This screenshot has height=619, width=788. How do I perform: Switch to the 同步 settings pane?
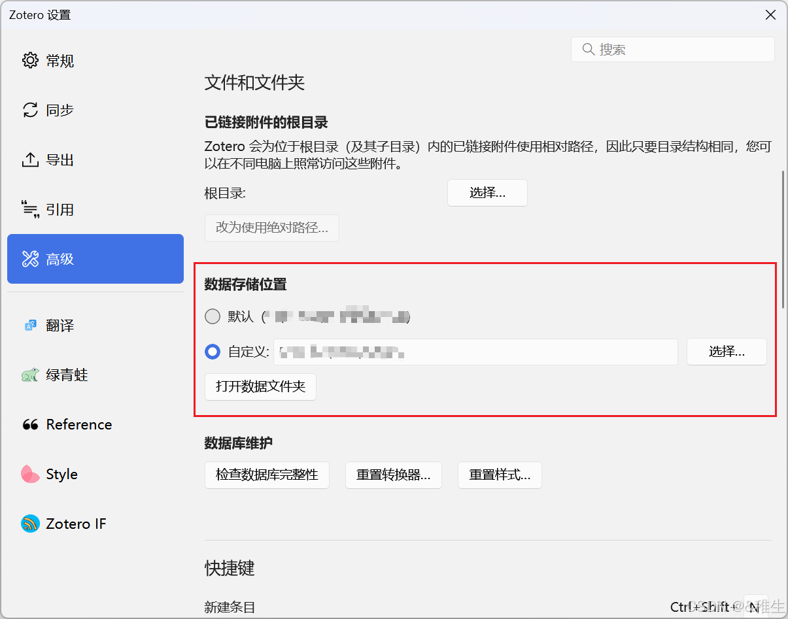tap(95, 110)
